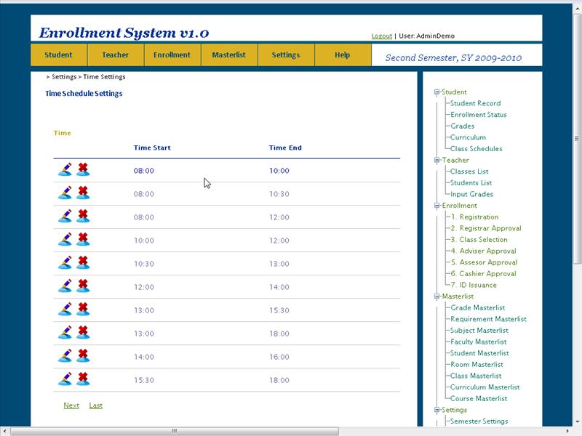This screenshot has width=582, height=436.
Task: Select Grades under Student in sidebar
Action: coord(463,126)
